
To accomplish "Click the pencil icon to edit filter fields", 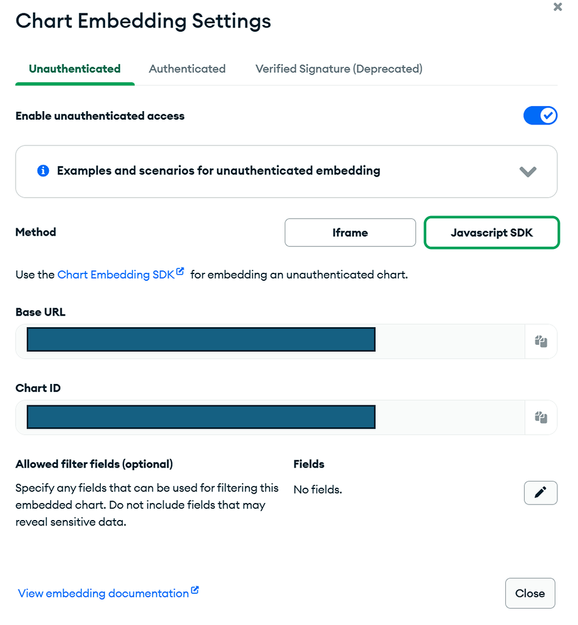I will pos(540,493).
